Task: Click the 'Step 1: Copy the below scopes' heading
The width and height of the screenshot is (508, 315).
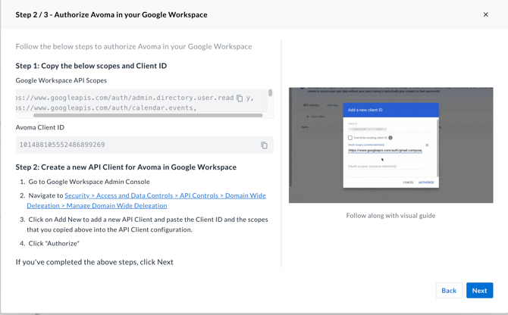Action: point(91,66)
